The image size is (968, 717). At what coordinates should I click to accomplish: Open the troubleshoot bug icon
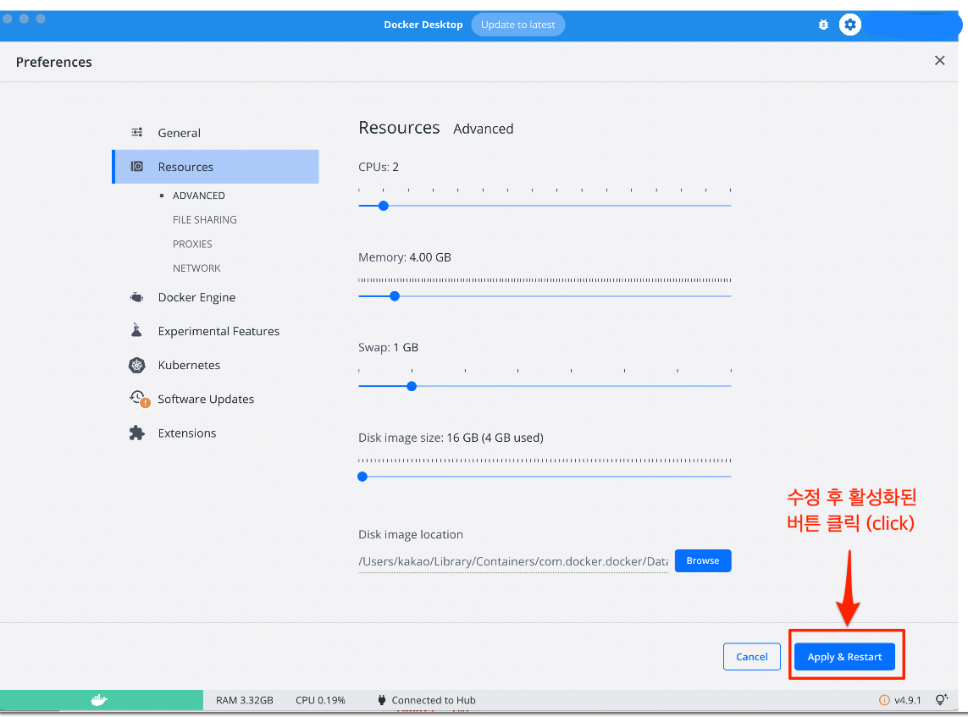(x=823, y=25)
